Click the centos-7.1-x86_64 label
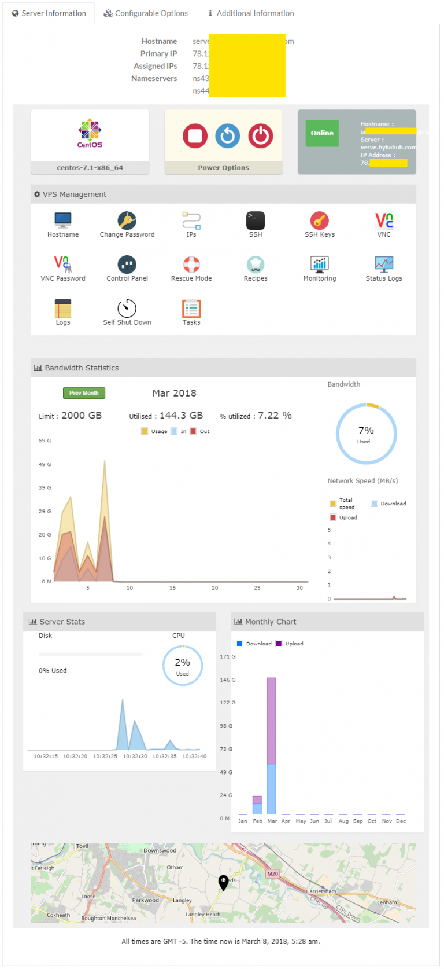This screenshot has height=969, width=444. pos(90,168)
